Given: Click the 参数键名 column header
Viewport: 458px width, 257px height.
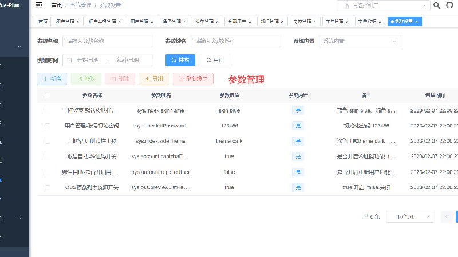Looking at the screenshot, I should [161, 95].
